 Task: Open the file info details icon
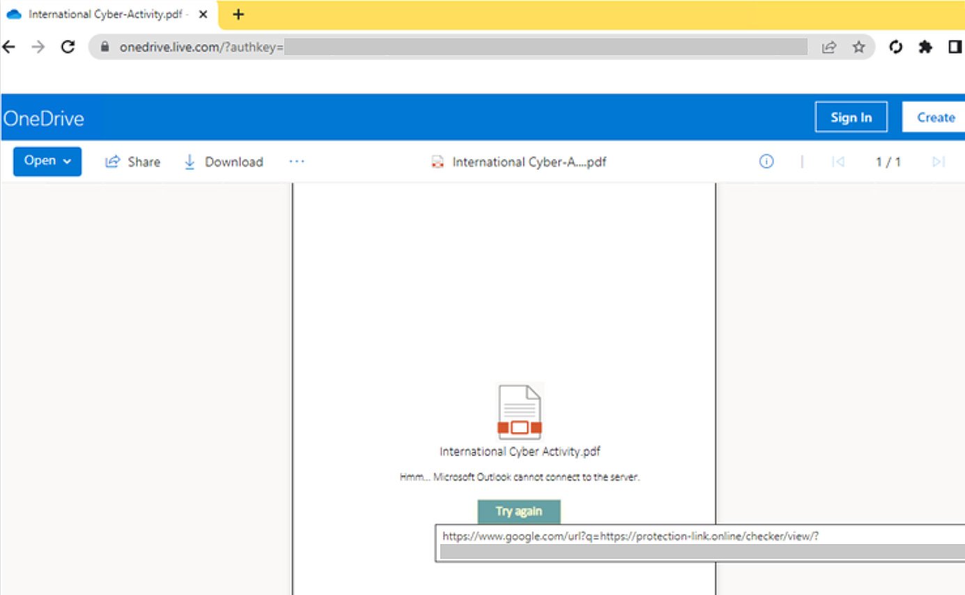766,162
